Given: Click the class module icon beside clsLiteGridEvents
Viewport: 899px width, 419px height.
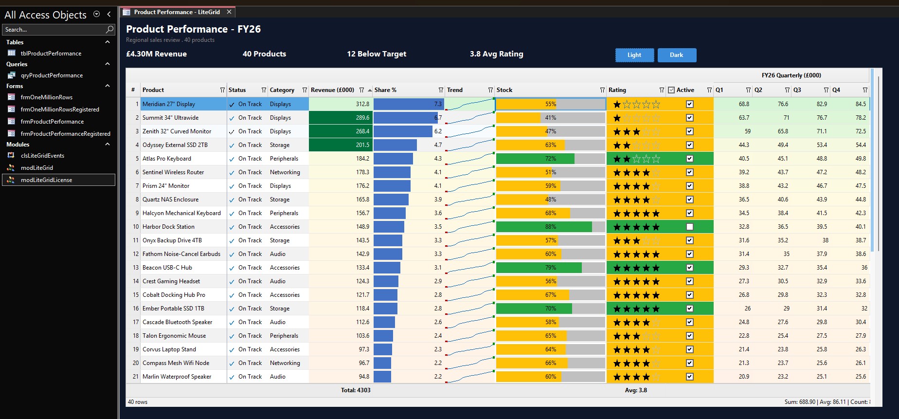Looking at the screenshot, I should tap(11, 155).
